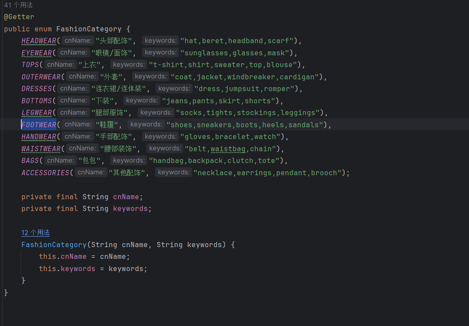This screenshot has height=326, width=469.
Task: Click the WAISTWEAR enum constant
Action: coord(41,149)
